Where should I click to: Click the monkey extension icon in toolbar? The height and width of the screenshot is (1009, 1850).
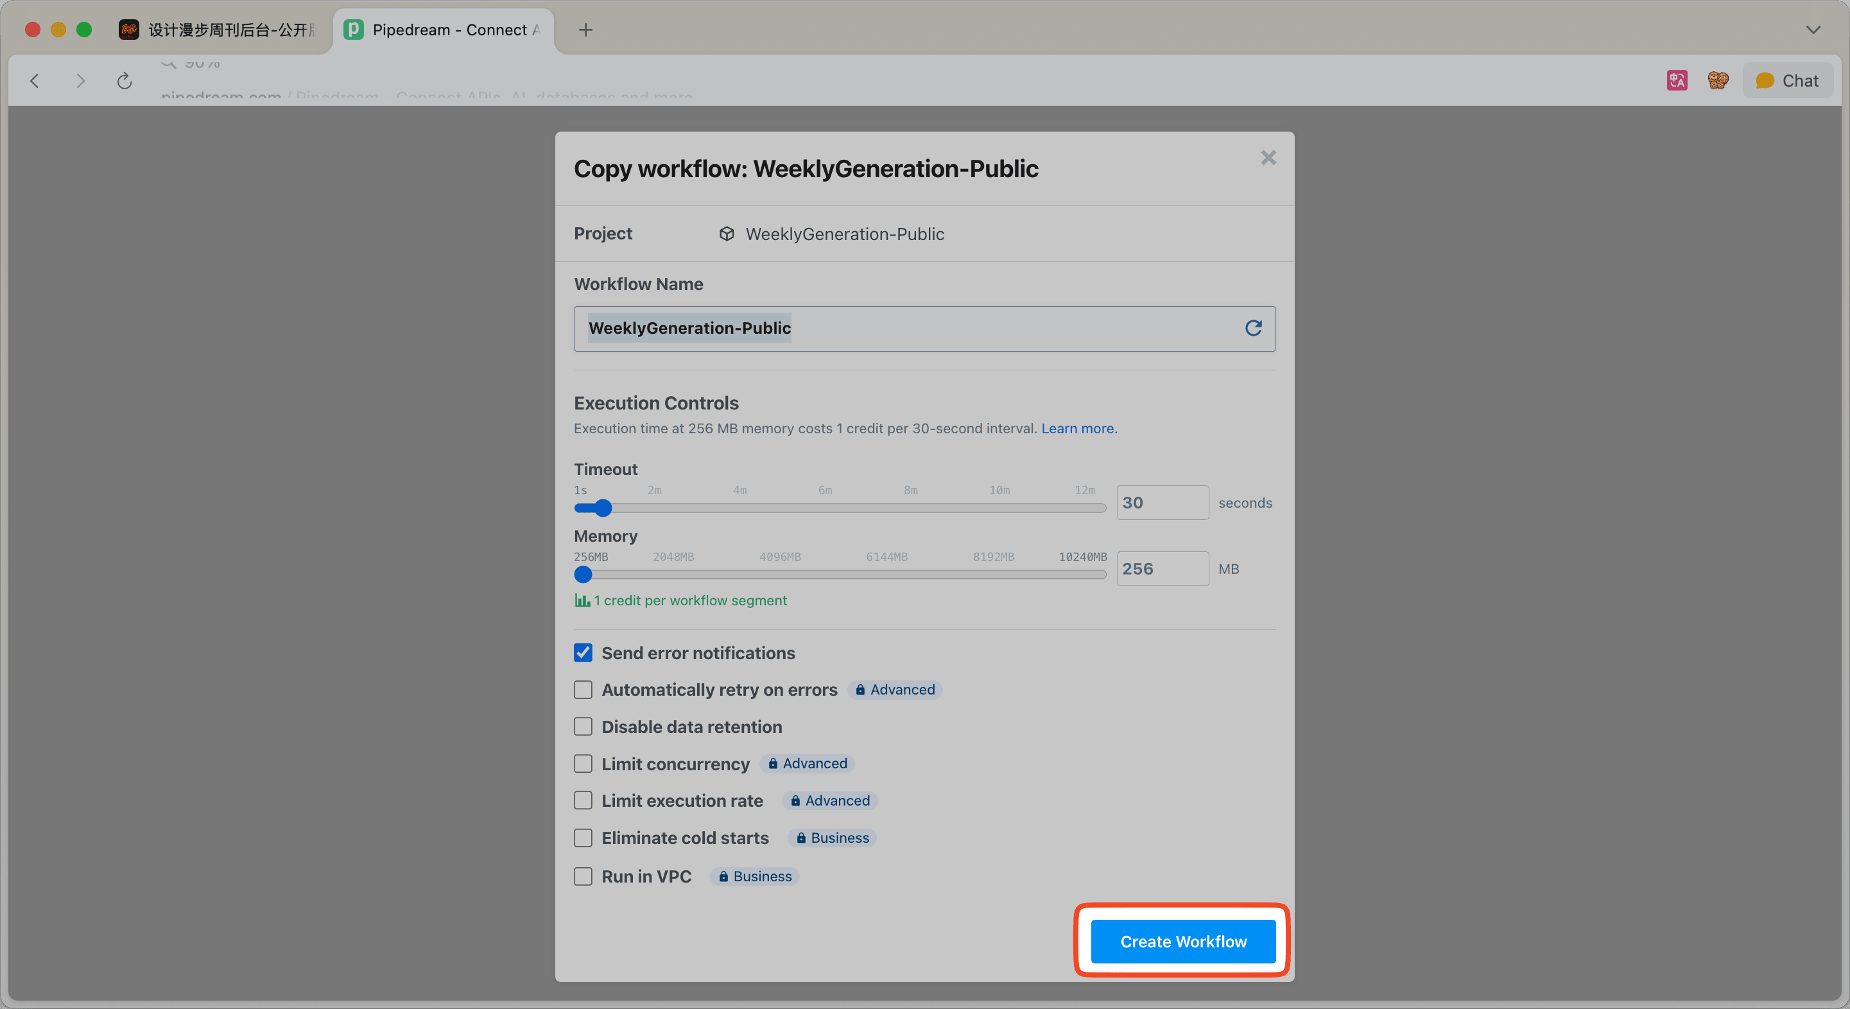click(1718, 80)
